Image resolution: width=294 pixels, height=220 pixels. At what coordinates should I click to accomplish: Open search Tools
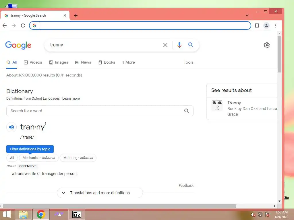[188, 62]
